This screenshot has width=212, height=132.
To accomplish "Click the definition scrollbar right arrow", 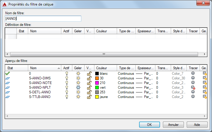I will (x=204, y=54).
